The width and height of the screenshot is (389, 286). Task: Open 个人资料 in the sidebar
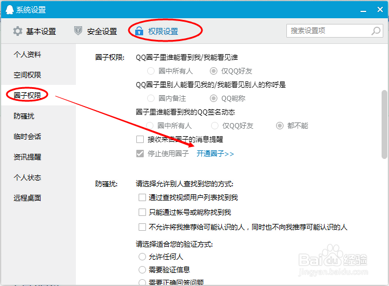point(27,54)
